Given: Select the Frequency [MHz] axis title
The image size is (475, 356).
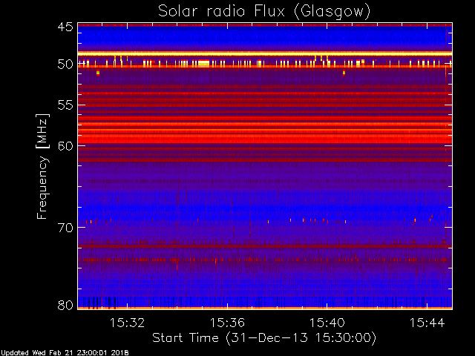Looking at the screenshot, I should pyautogui.click(x=42, y=166).
